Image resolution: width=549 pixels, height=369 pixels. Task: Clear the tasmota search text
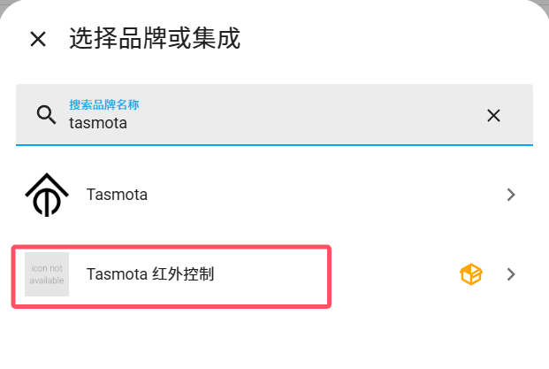[x=493, y=115]
